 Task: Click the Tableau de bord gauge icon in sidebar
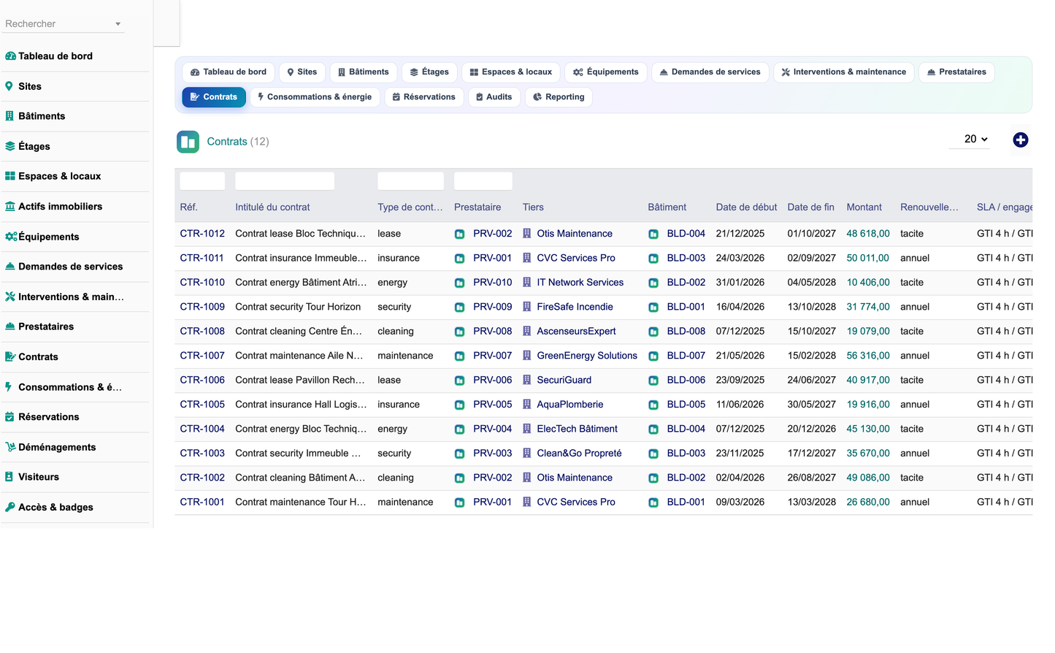pyautogui.click(x=10, y=56)
